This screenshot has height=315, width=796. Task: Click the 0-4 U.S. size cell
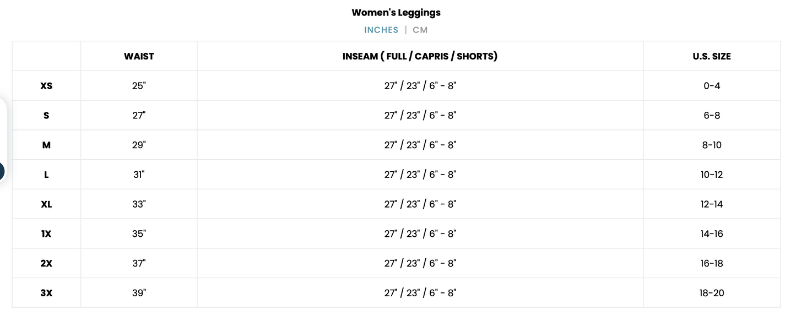[x=712, y=86]
